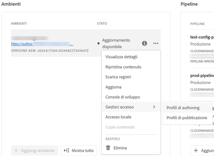Choose Profili di pubblicazione
This screenshot has width=214, height=157.
187,118
